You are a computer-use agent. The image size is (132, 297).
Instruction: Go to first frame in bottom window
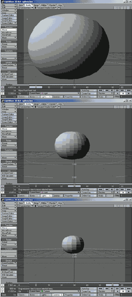pyautogui.click(x=101, y=289)
